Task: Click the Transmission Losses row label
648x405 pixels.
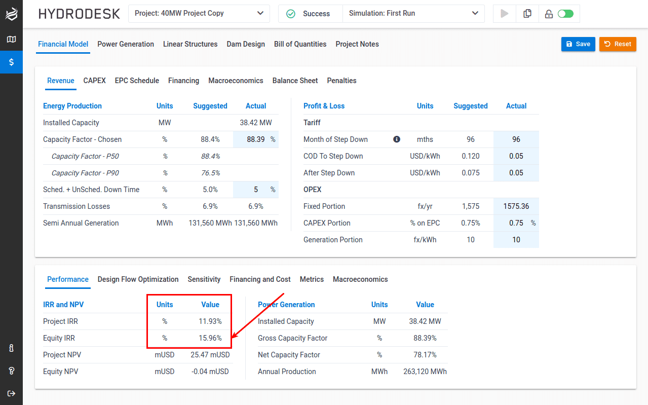Action: coord(77,206)
